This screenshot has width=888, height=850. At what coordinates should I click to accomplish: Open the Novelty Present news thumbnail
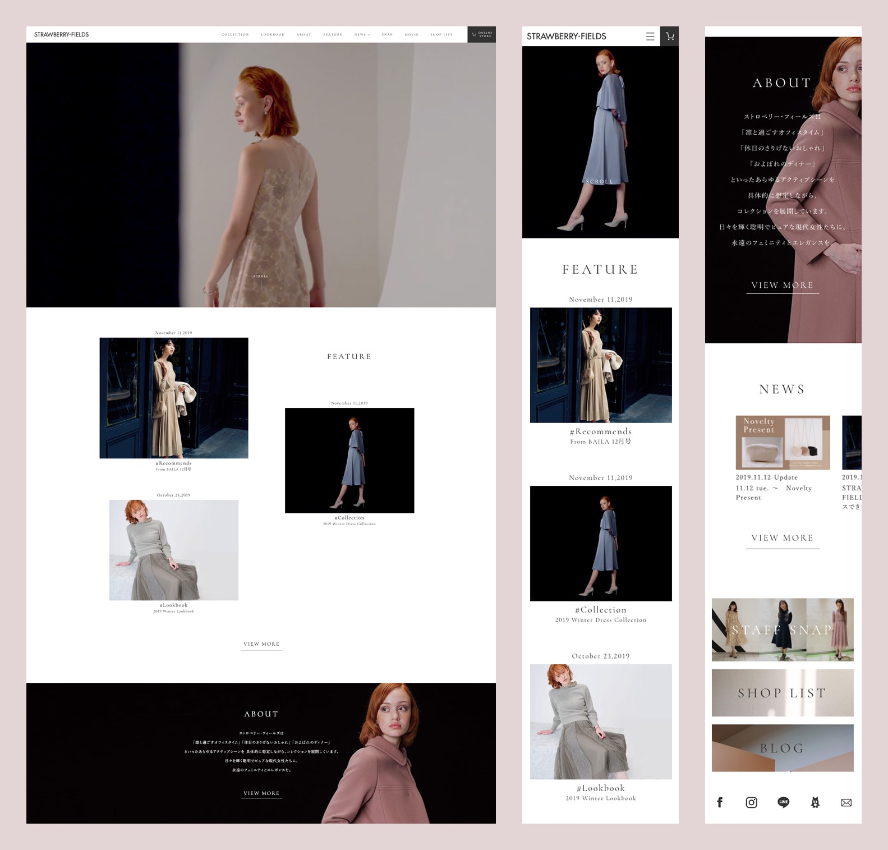[782, 443]
